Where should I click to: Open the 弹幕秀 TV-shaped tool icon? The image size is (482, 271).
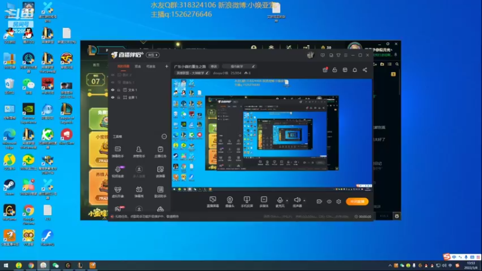click(x=139, y=192)
